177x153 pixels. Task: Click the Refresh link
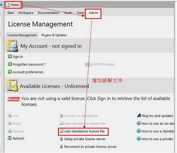(x=18, y=138)
